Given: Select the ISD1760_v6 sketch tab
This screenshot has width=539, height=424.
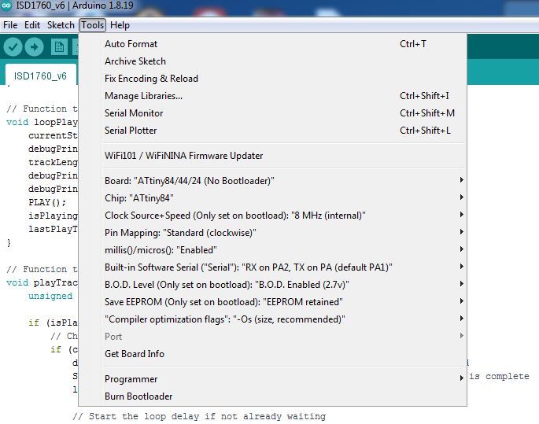Looking at the screenshot, I should pyautogui.click(x=40, y=76).
